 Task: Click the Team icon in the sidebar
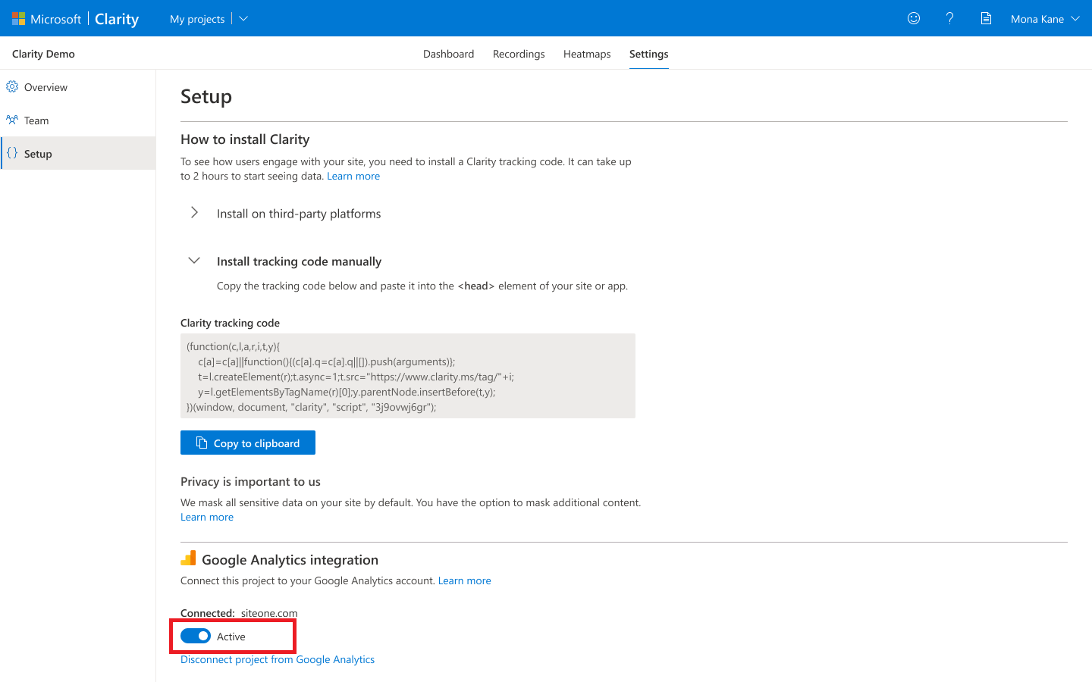coord(12,120)
